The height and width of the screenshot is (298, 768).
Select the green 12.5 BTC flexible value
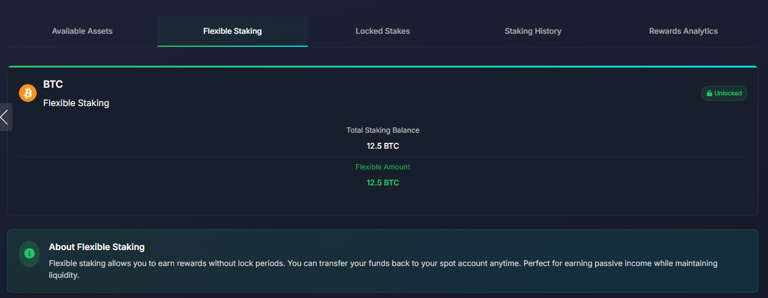(383, 182)
